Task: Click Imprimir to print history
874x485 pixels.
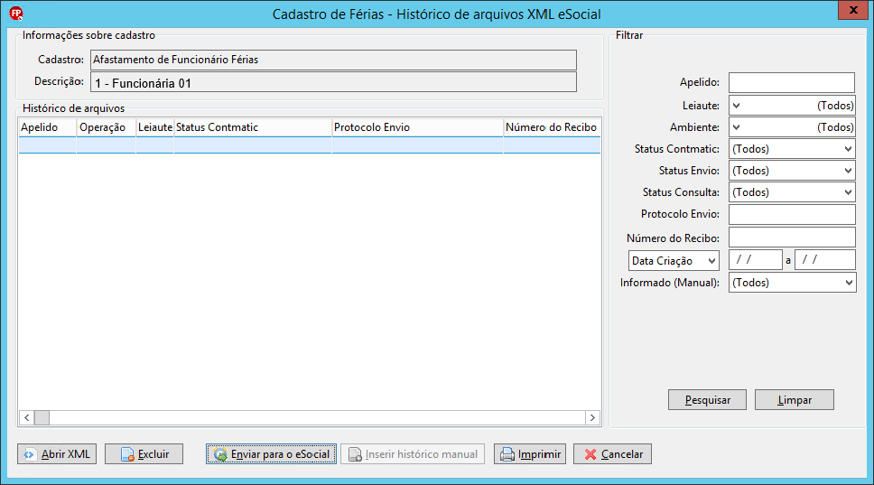Action: (x=530, y=453)
